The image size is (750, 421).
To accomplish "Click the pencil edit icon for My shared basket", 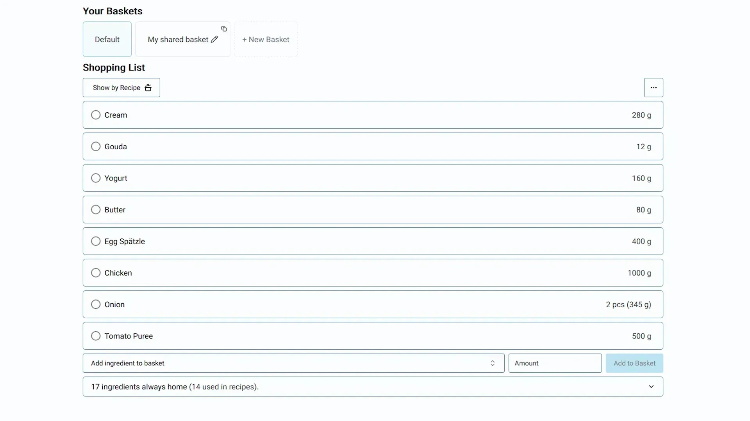I will tap(214, 39).
